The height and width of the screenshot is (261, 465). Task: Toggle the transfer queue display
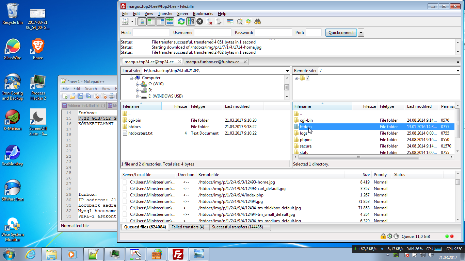pos(170,22)
